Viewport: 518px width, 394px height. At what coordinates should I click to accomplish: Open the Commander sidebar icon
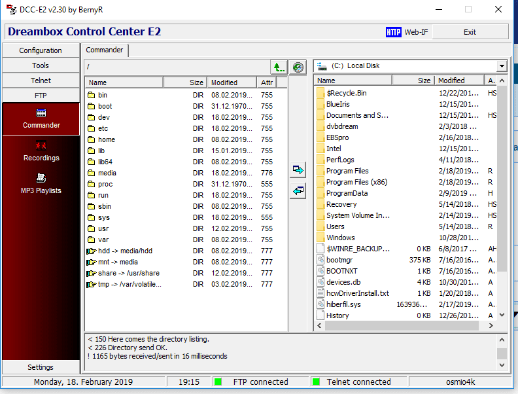pyautogui.click(x=41, y=113)
